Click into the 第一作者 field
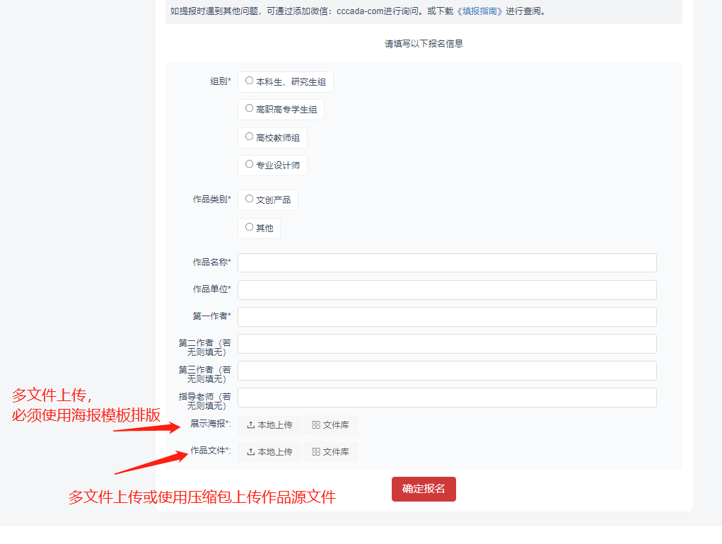 coord(447,316)
